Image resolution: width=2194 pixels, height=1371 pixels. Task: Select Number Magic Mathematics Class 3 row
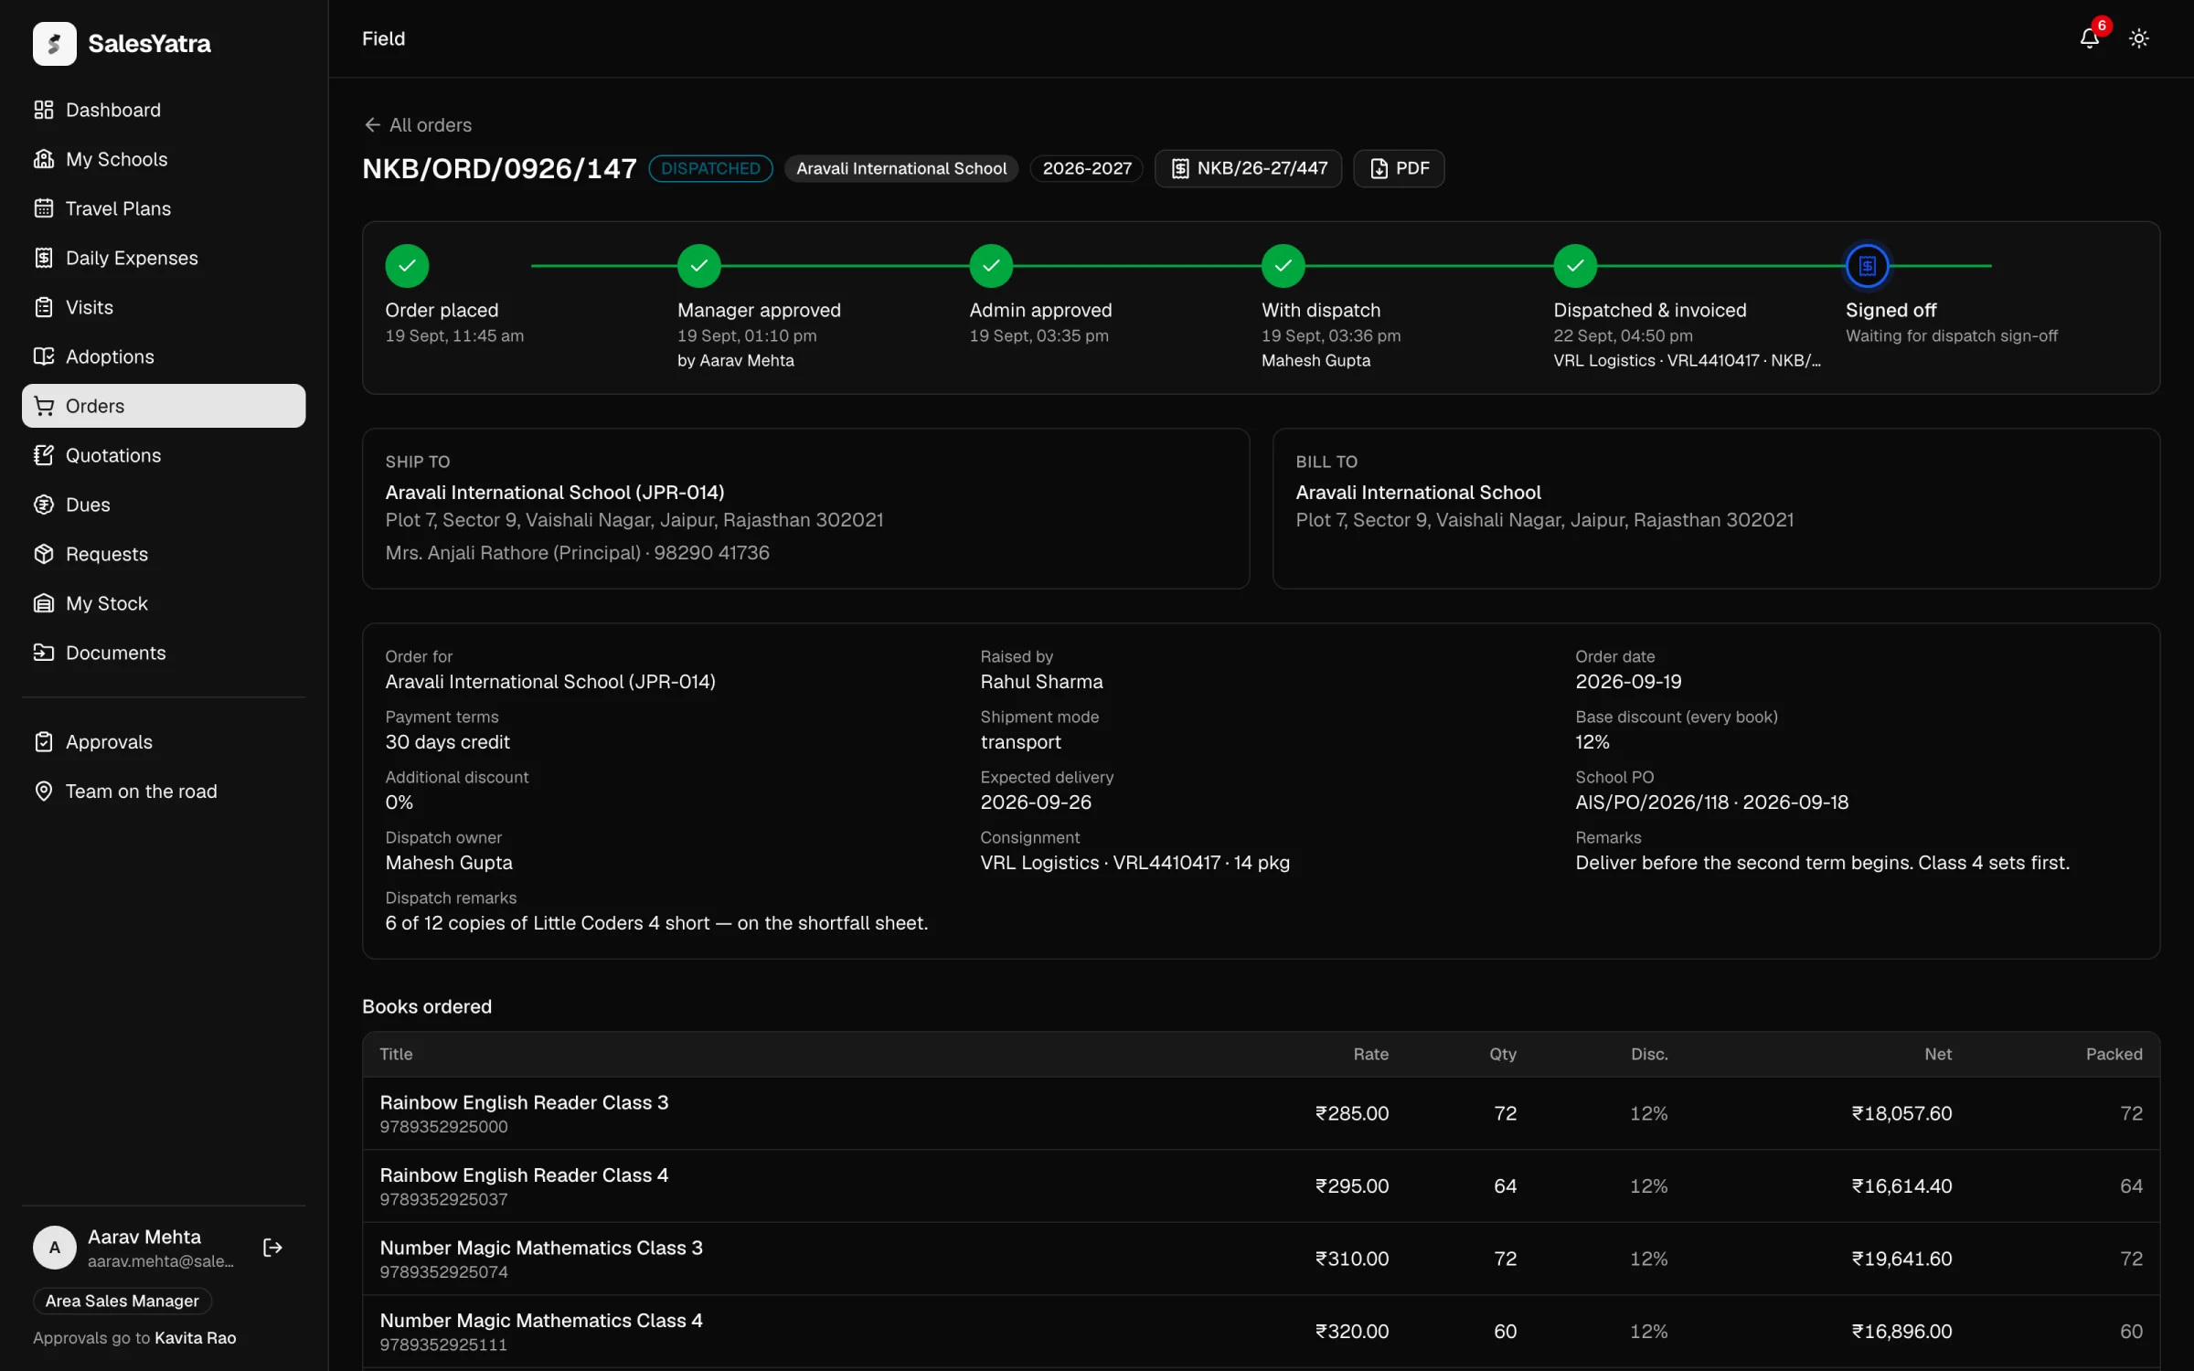pos(1261,1259)
